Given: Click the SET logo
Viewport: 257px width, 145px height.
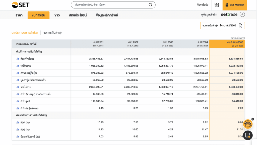Looking at the screenshot, I should pos(21,5).
